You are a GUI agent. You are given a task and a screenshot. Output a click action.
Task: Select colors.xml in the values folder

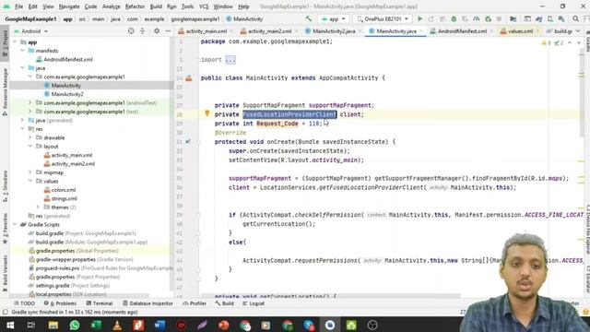pos(64,190)
